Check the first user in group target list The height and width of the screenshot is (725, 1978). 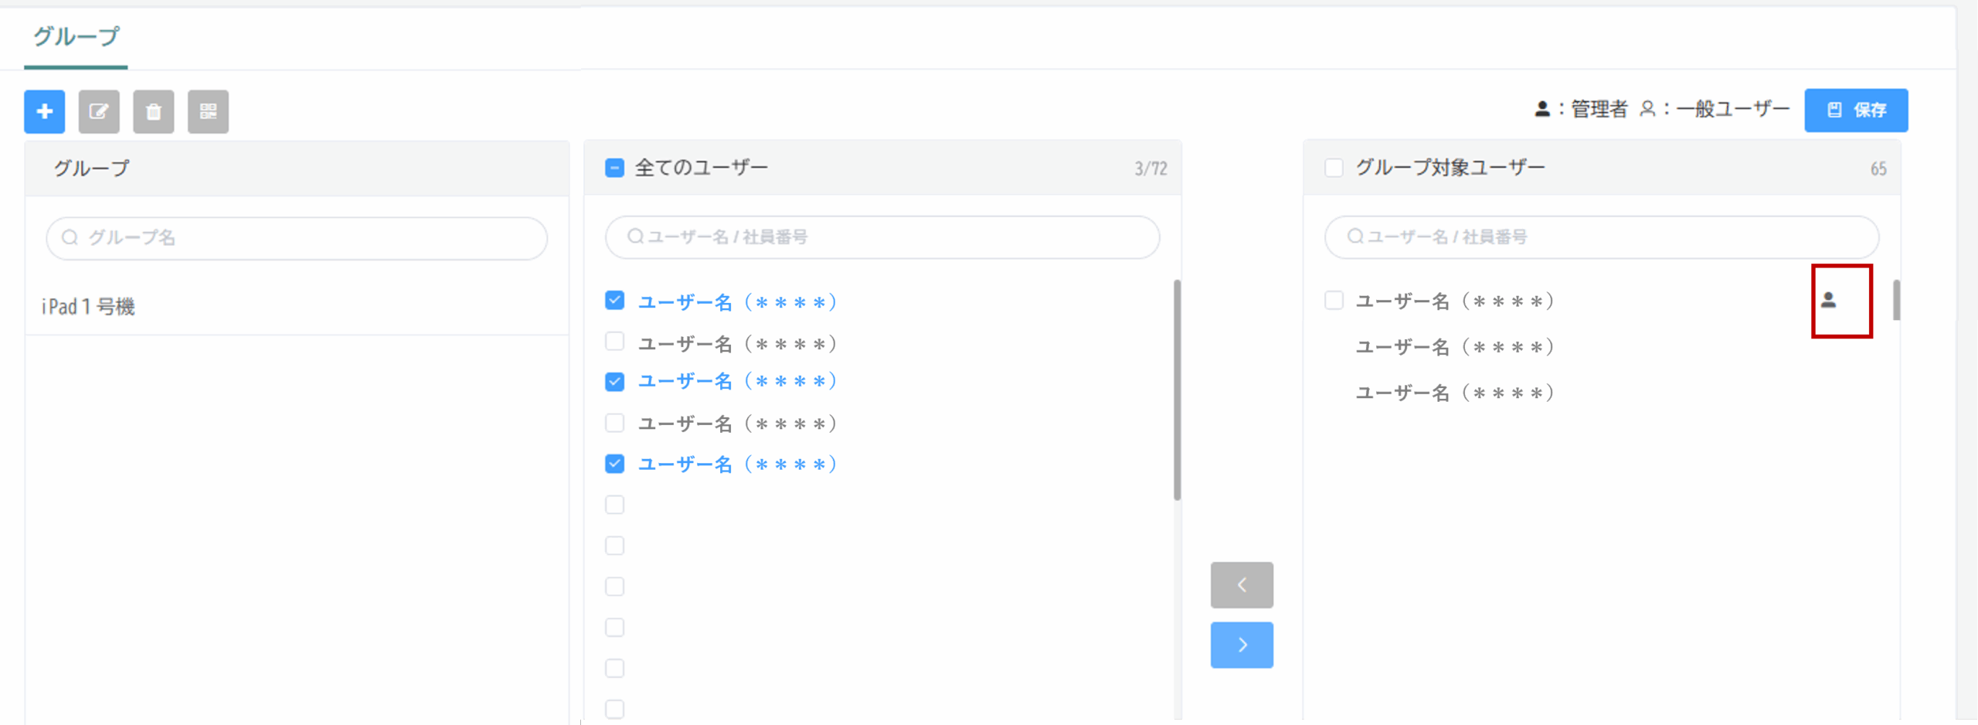tap(1334, 300)
